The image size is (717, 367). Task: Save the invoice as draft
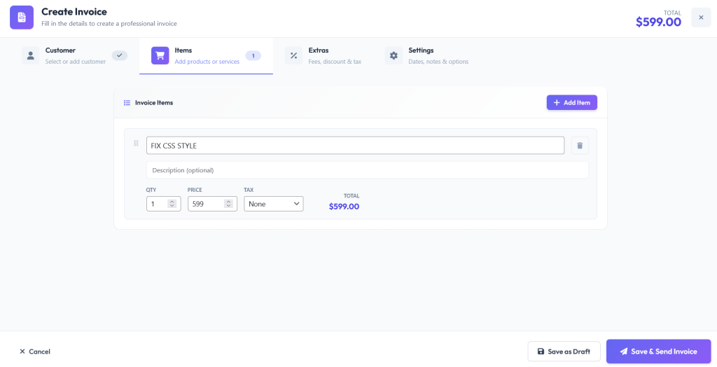pos(564,352)
